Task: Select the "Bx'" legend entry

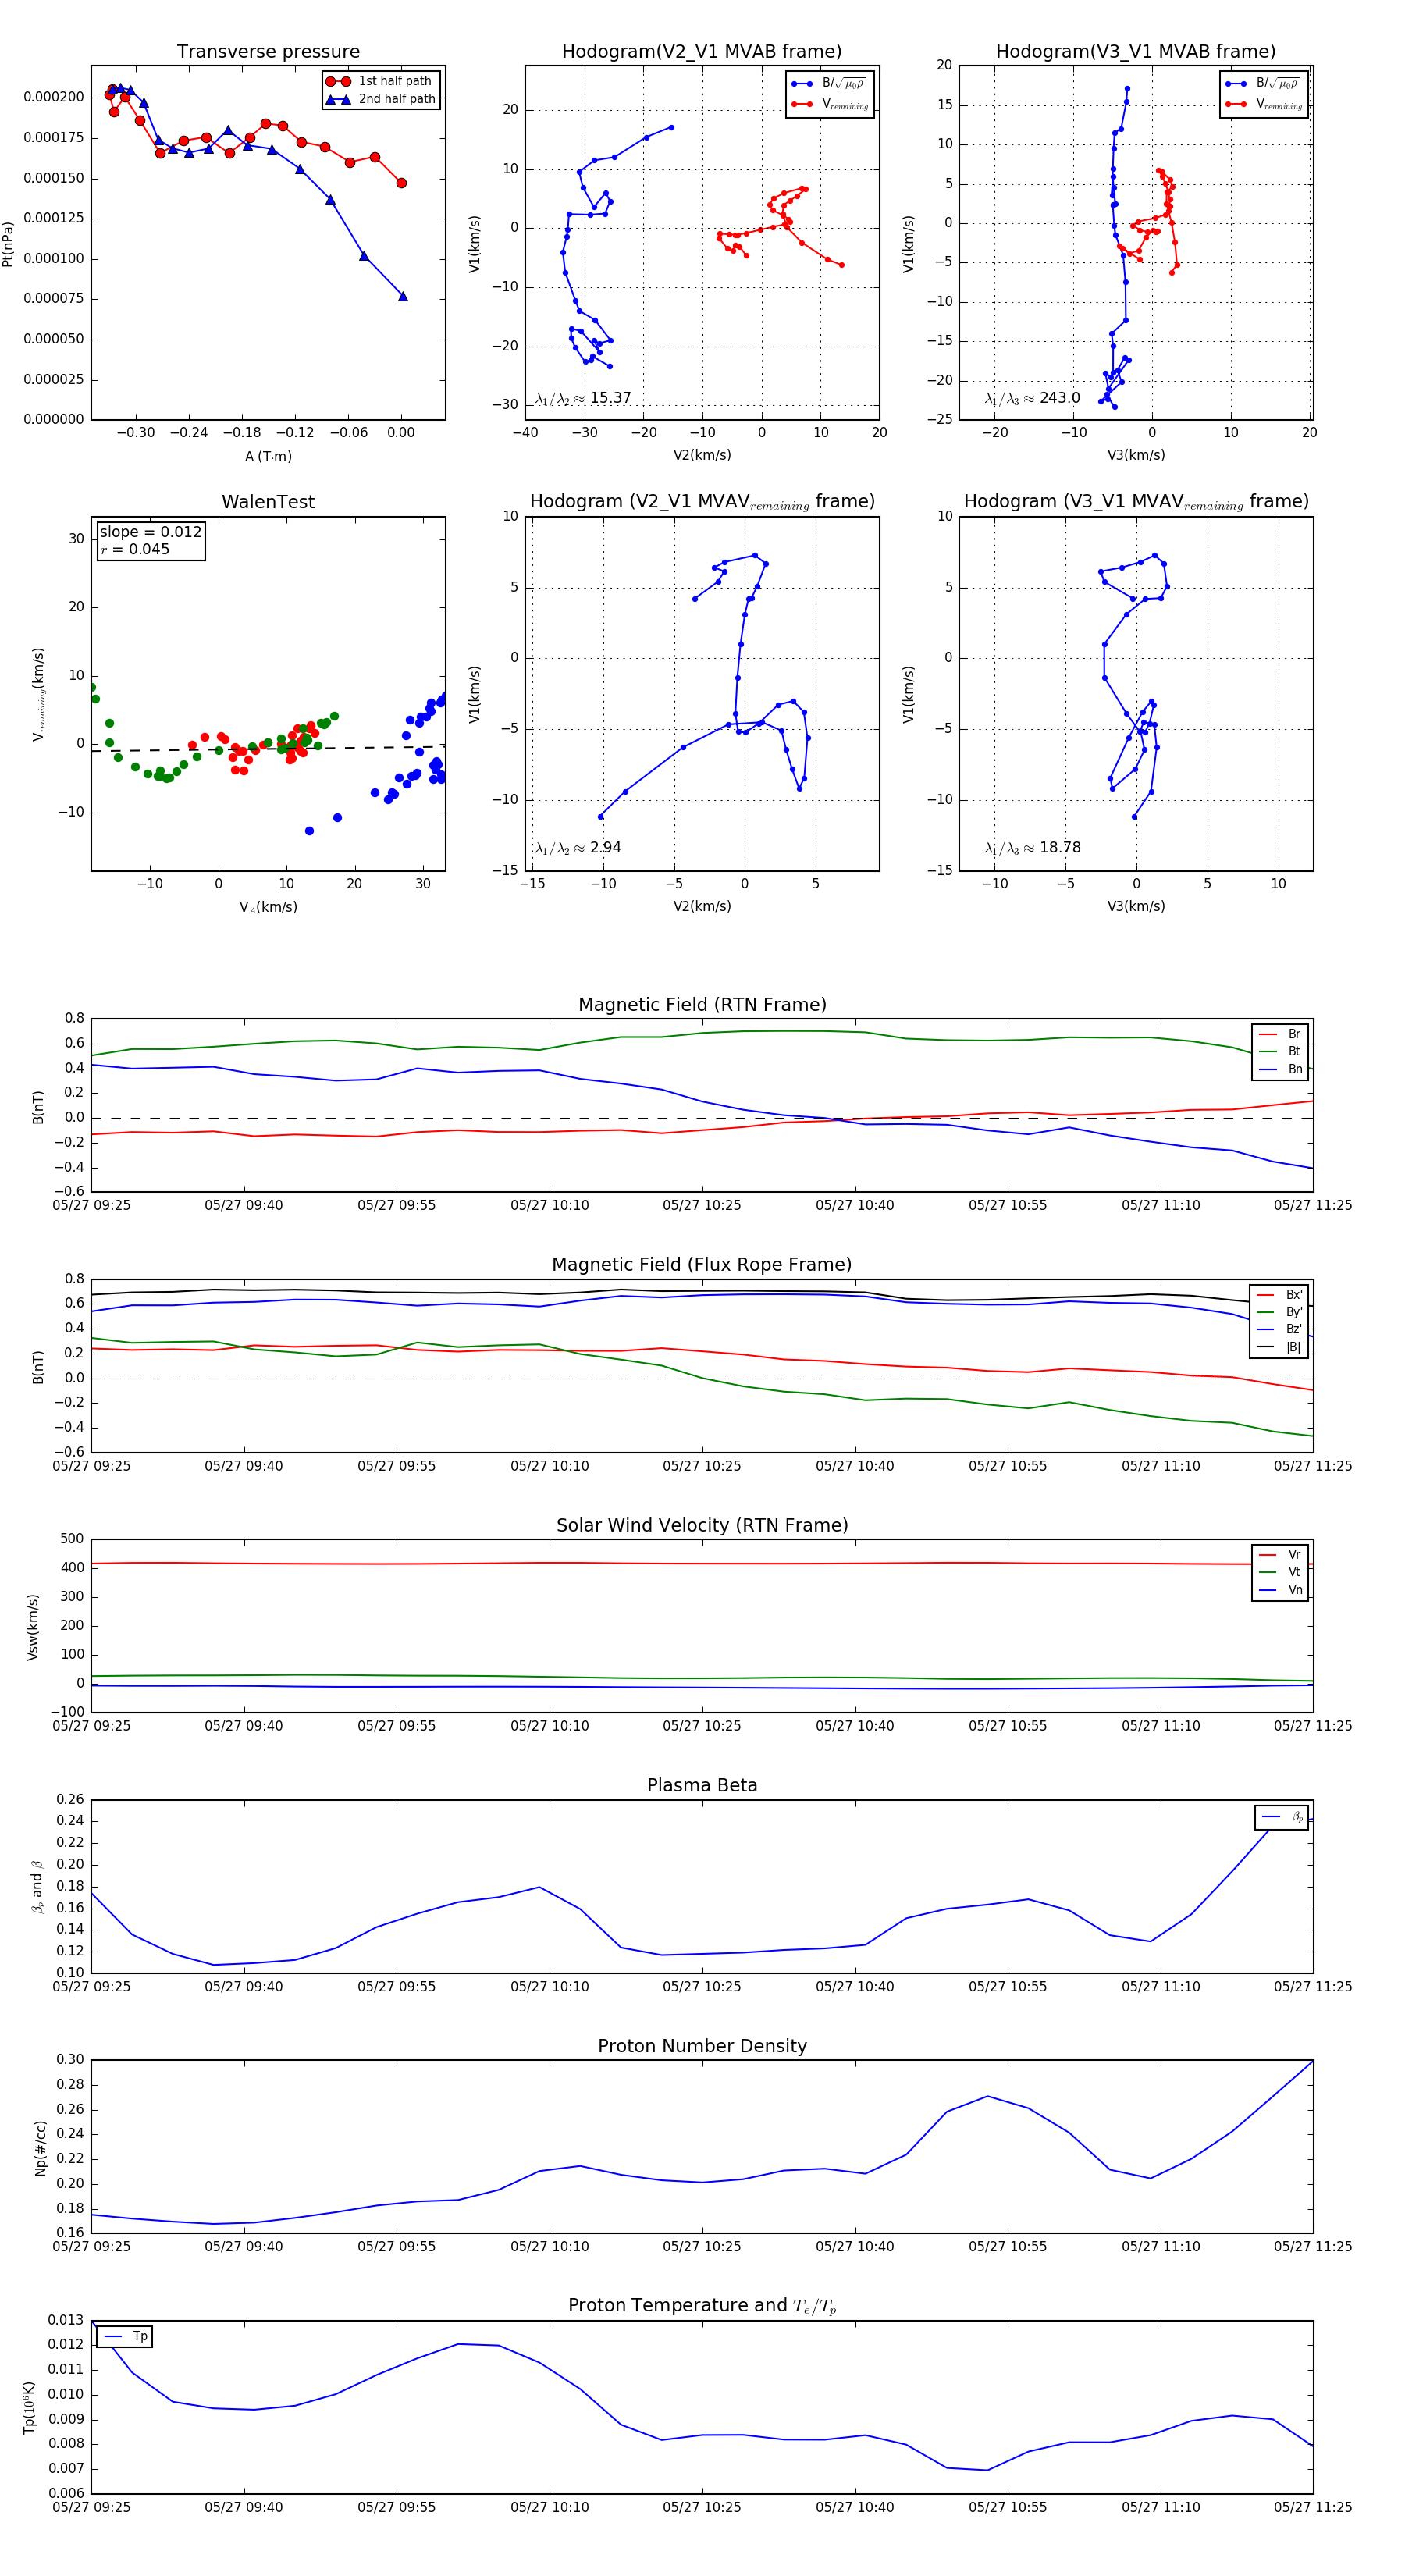Action: [1279, 1294]
